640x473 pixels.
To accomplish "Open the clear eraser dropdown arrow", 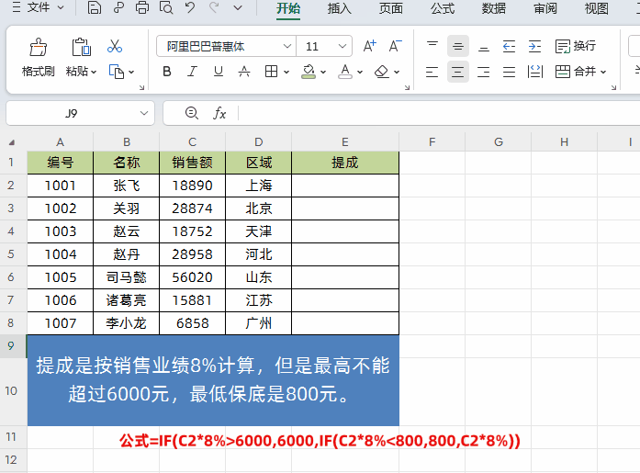I will pos(397,73).
